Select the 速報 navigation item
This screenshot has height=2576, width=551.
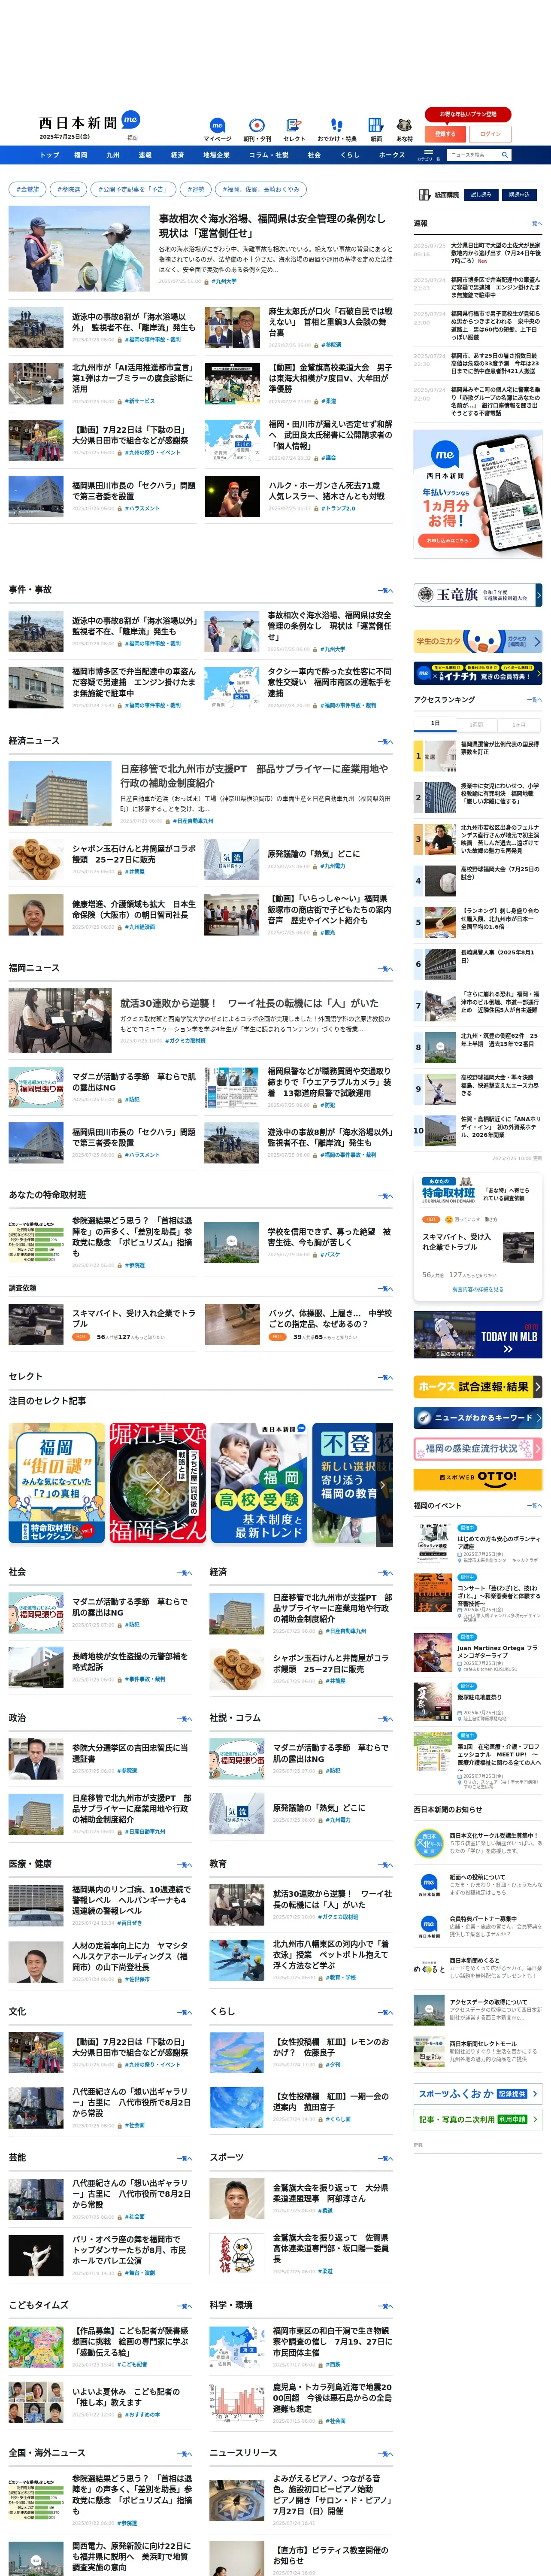pyautogui.click(x=145, y=155)
